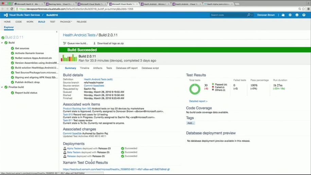311x175 pixels.
Task: Open Health.Android.Tests breadcrumb link
Action: coord(79,35)
